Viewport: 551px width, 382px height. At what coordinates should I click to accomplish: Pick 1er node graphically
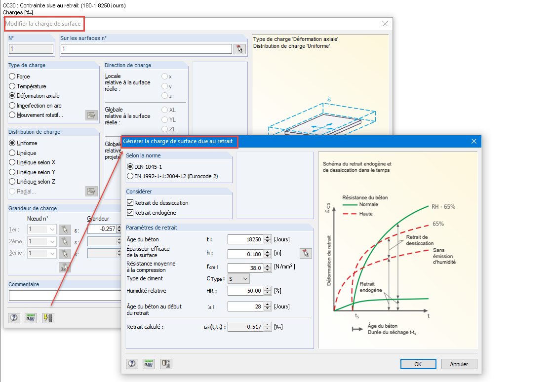(x=65, y=230)
